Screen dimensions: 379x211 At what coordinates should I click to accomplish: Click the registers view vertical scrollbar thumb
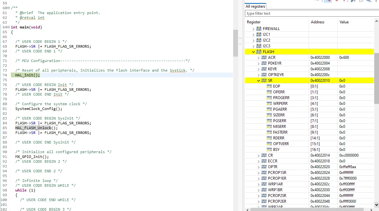376,79
